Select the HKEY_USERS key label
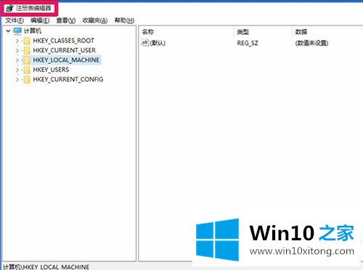The height and width of the screenshot is (270, 363). click(x=51, y=70)
